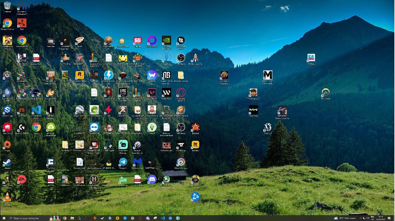Open the Corbeille recycle bin
Screen dimensions: 395x221
(x=7, y=6)
